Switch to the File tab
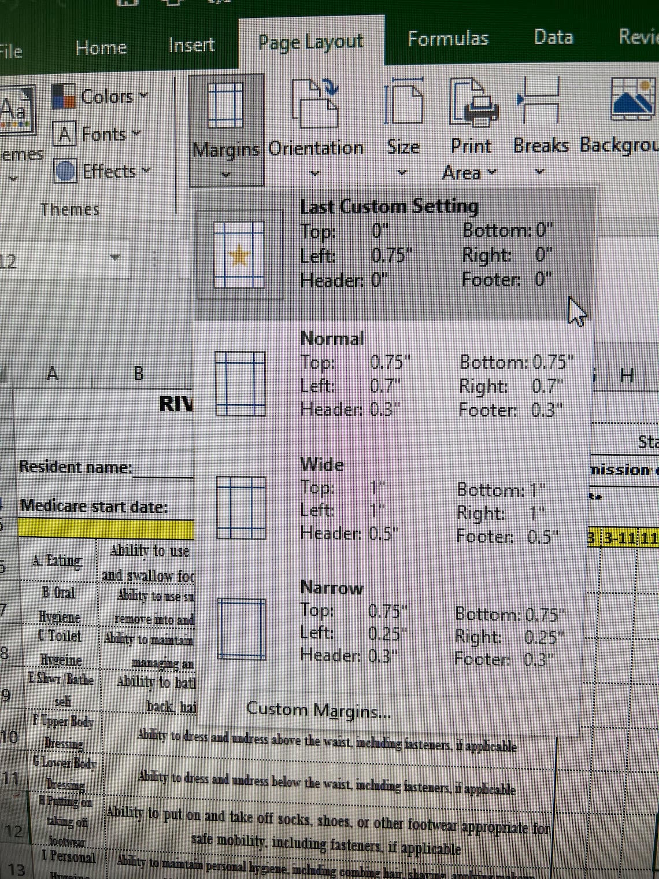Viewport: 659px width, 879px height. click(10, 51)
